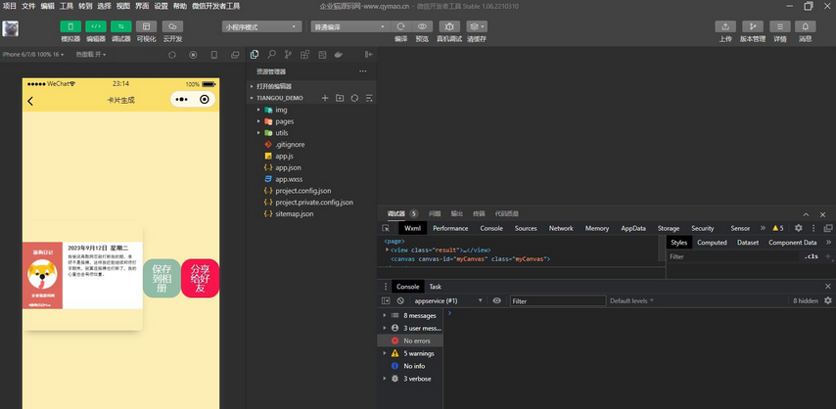
Task: Open the compile mode (普通编译) dropdown
Action: (350, 26)
